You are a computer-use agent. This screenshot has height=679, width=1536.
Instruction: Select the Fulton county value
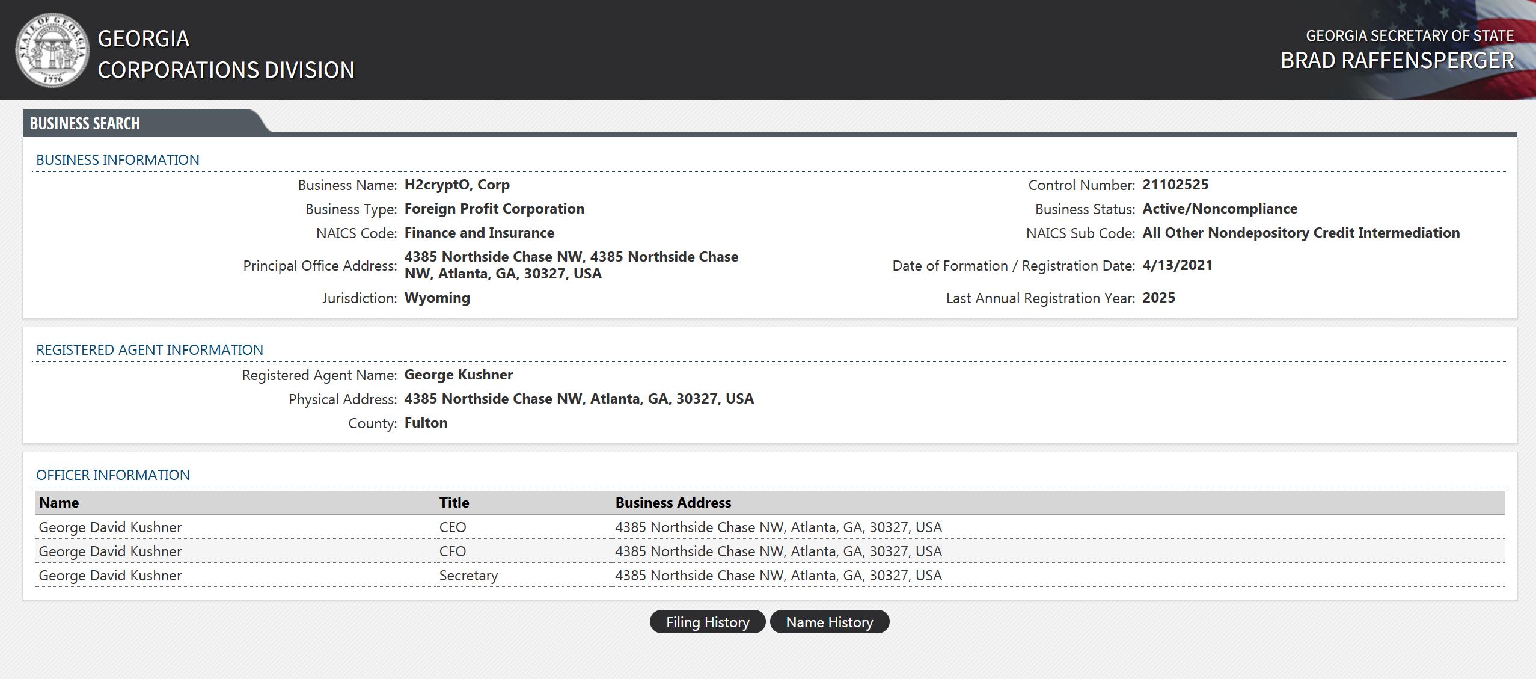[x=426, y=423]
